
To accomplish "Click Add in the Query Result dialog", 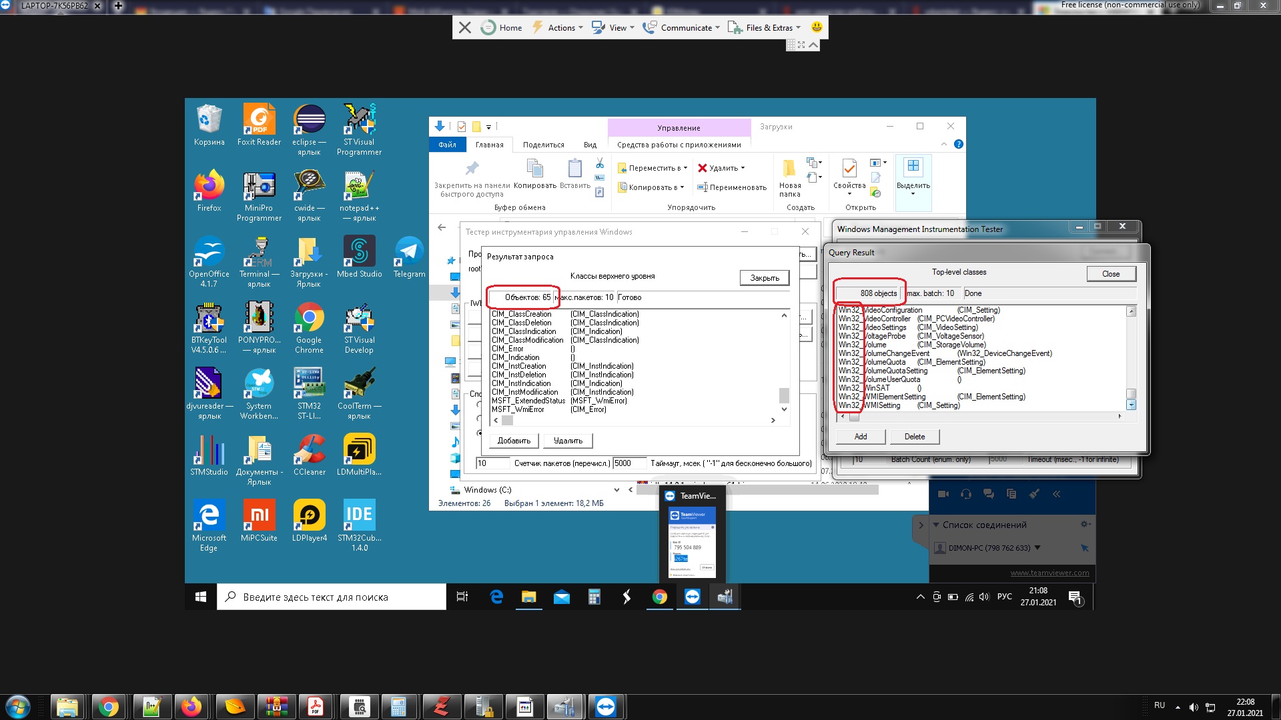I will (861, 437).
